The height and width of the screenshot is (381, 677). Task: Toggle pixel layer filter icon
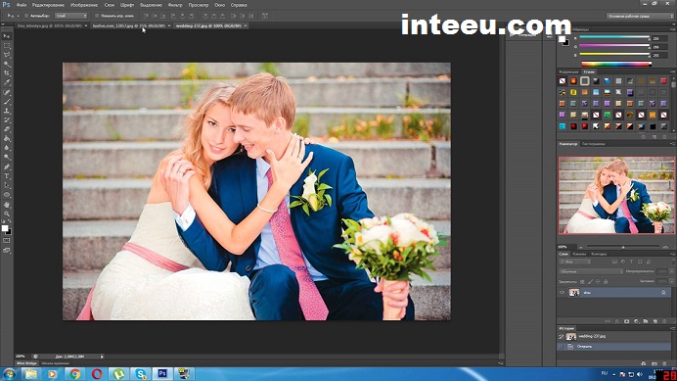(614, 262)
